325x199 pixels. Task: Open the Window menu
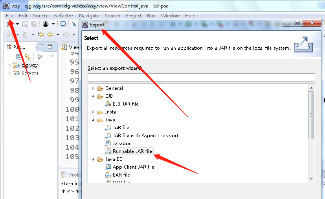[x=171, y=16]
